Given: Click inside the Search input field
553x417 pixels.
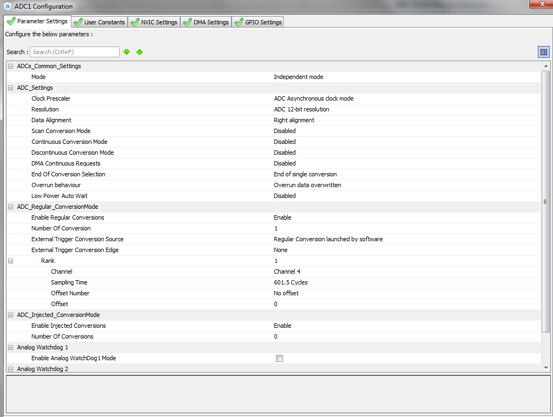Looking at the screenshot, I should point(74,51).
